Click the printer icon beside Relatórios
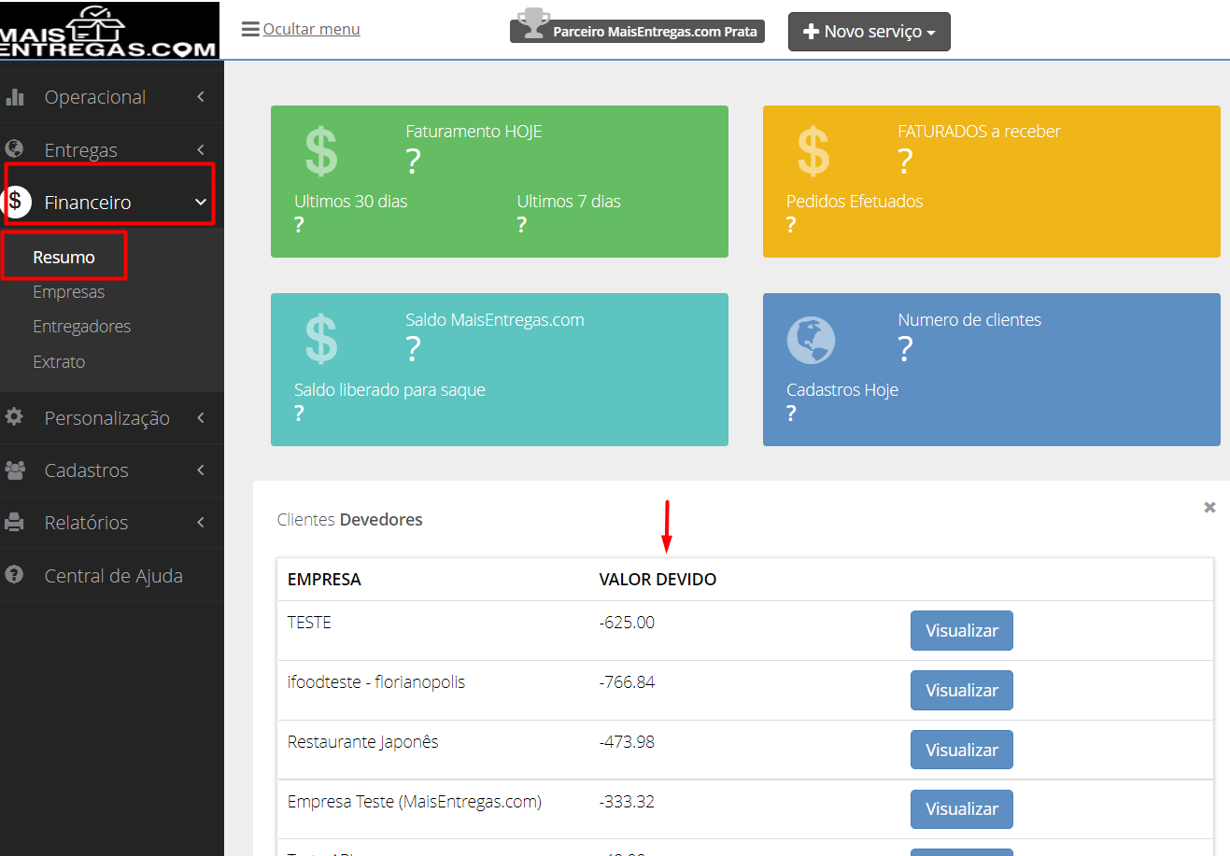Screen dimensions: 1230x856 point(14,523)
